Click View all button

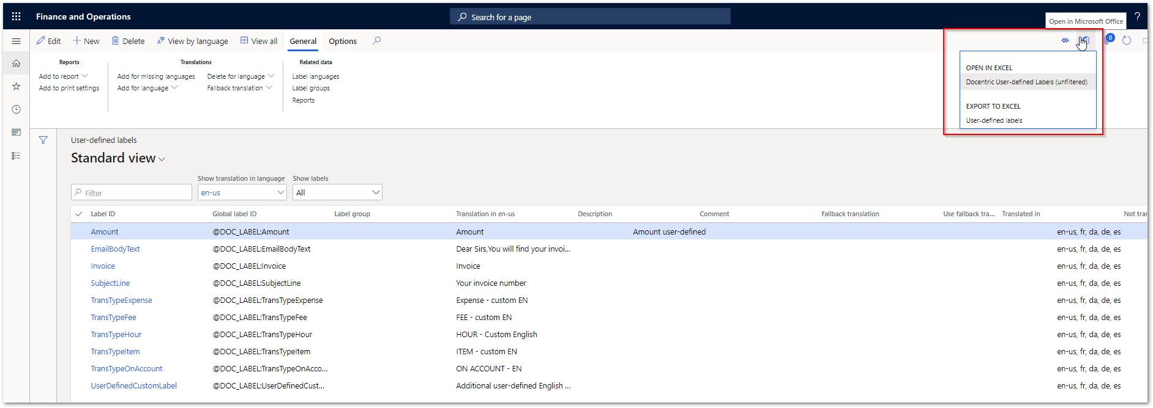point(259,41)
